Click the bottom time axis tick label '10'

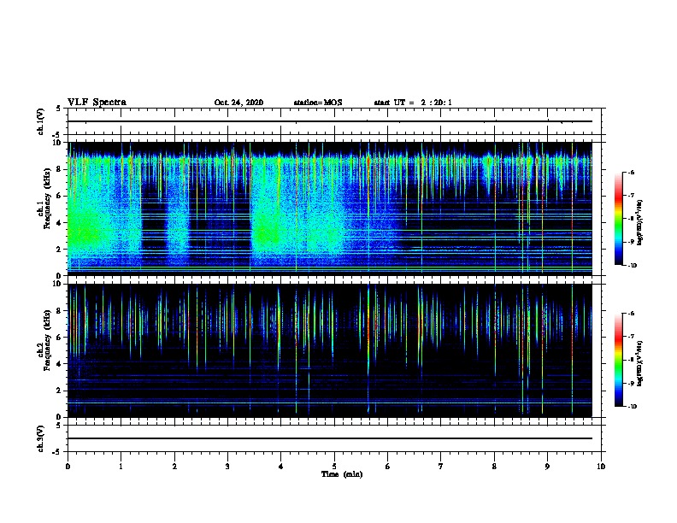601,467
